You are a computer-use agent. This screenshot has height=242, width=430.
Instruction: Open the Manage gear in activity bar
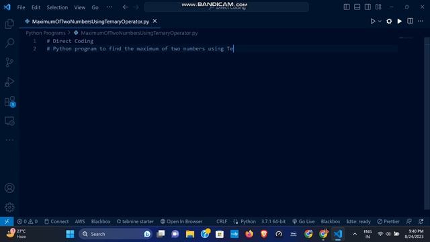9,208
